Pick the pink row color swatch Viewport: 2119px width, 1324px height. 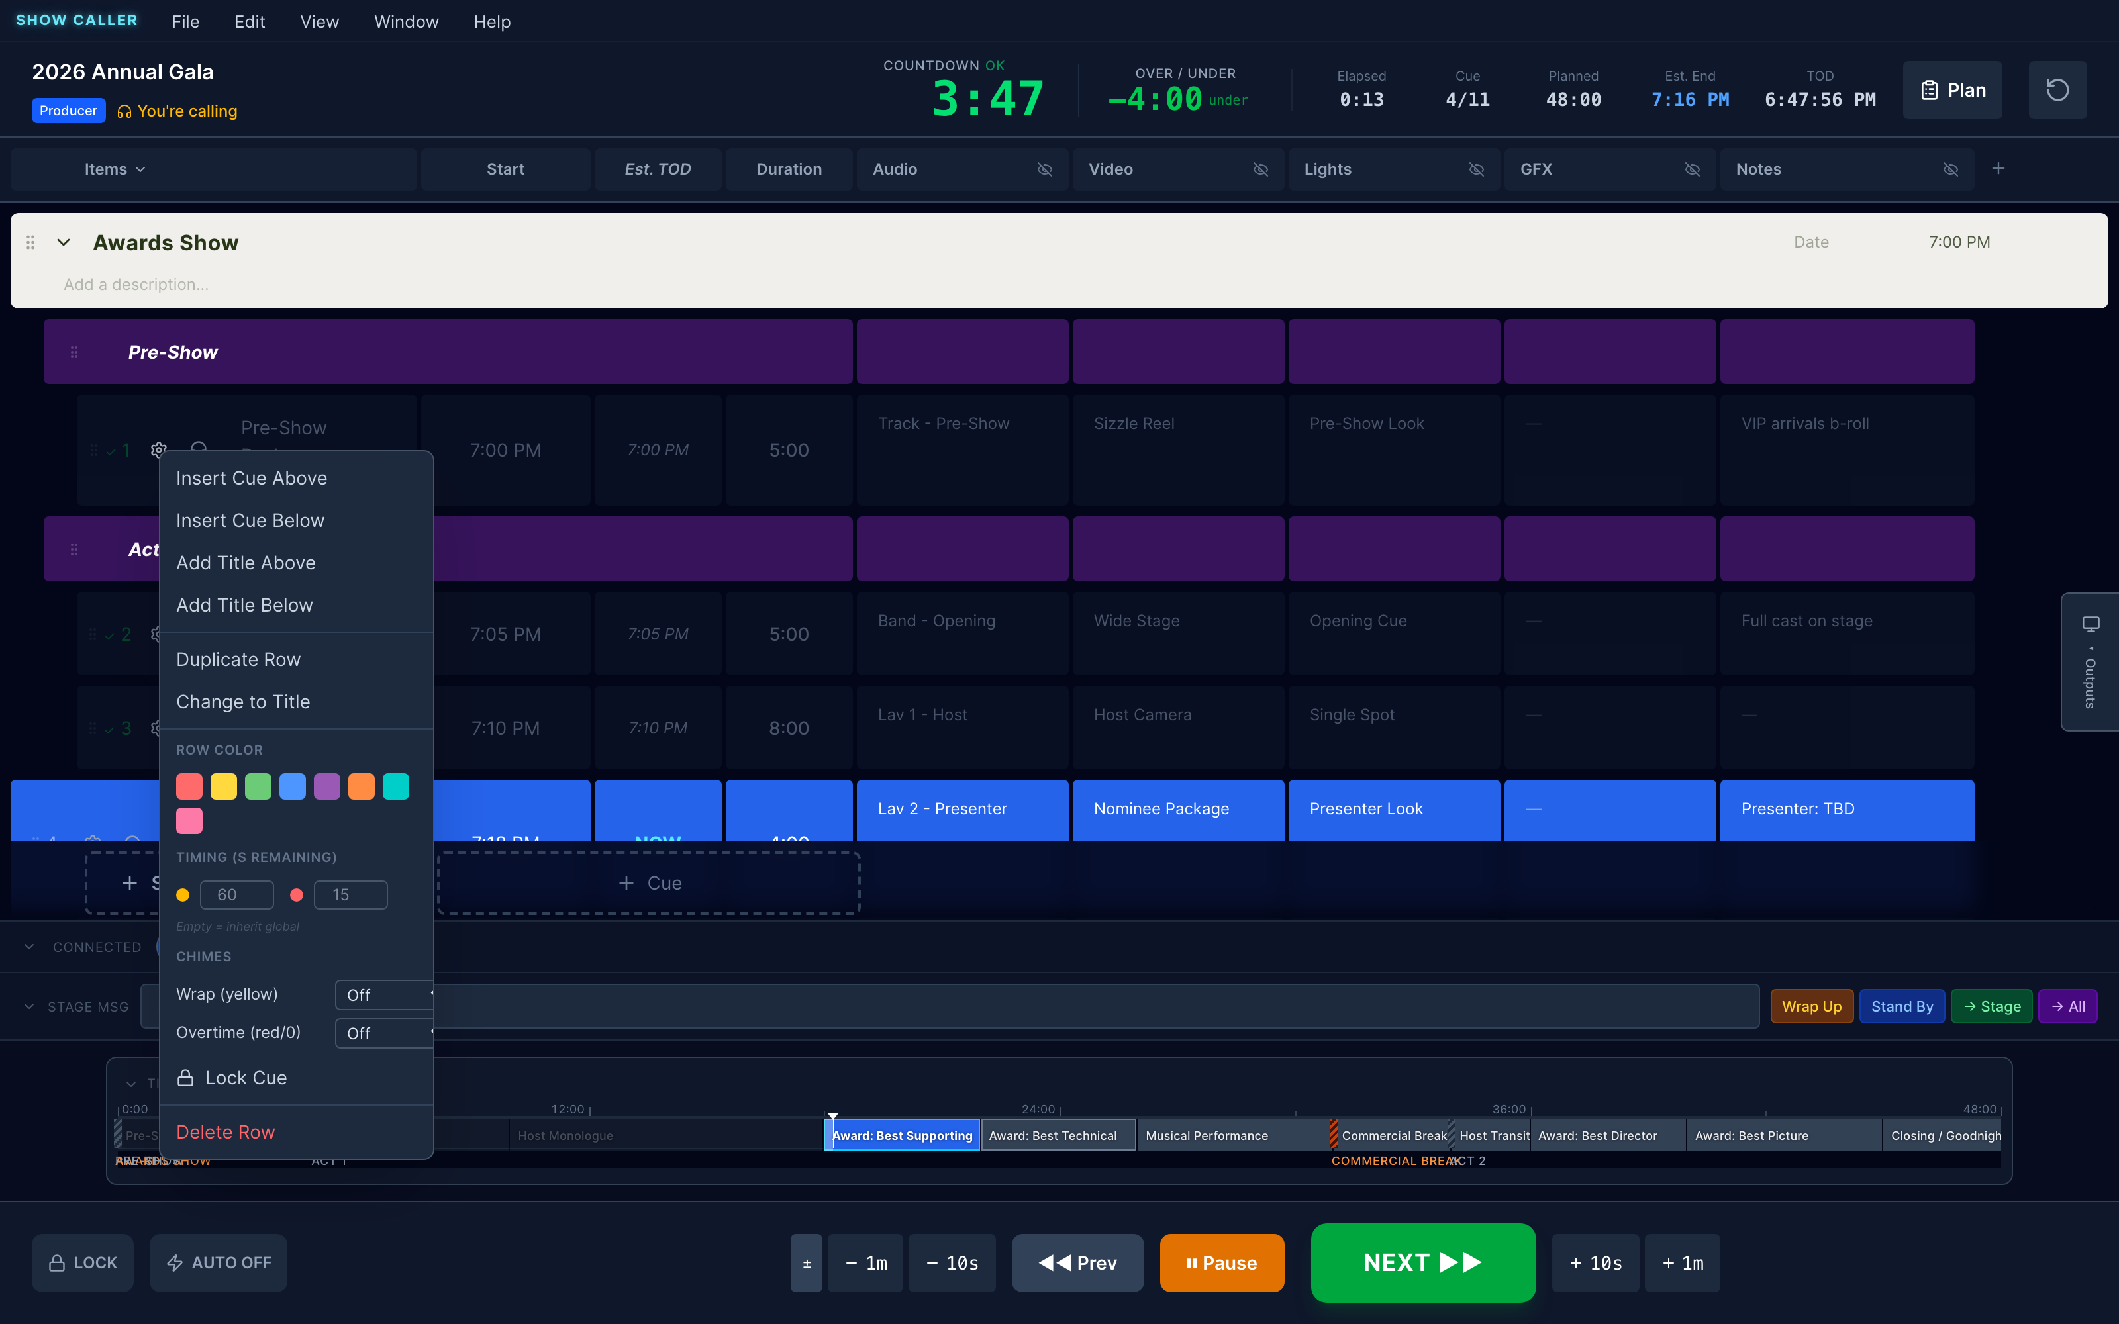click(189, 820)
